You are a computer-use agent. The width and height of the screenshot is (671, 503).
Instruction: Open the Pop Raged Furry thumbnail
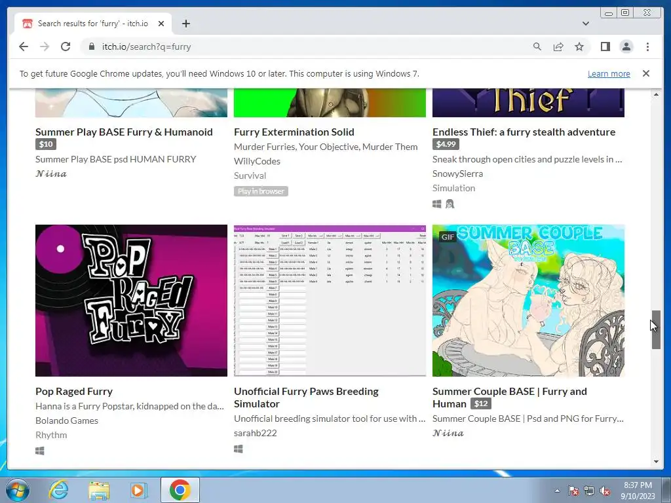click(131, 301)
